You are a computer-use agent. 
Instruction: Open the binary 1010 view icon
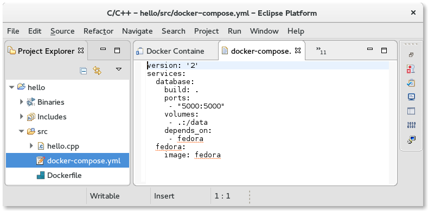(x=411, y=125)
